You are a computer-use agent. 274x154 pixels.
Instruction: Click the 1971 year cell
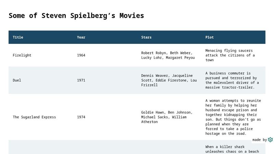pos(105,80)
